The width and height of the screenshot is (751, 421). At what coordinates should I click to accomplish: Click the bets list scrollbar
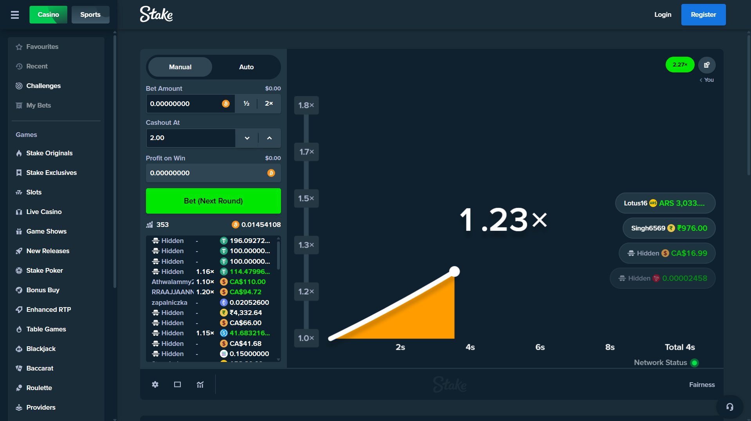coord(278,255)
